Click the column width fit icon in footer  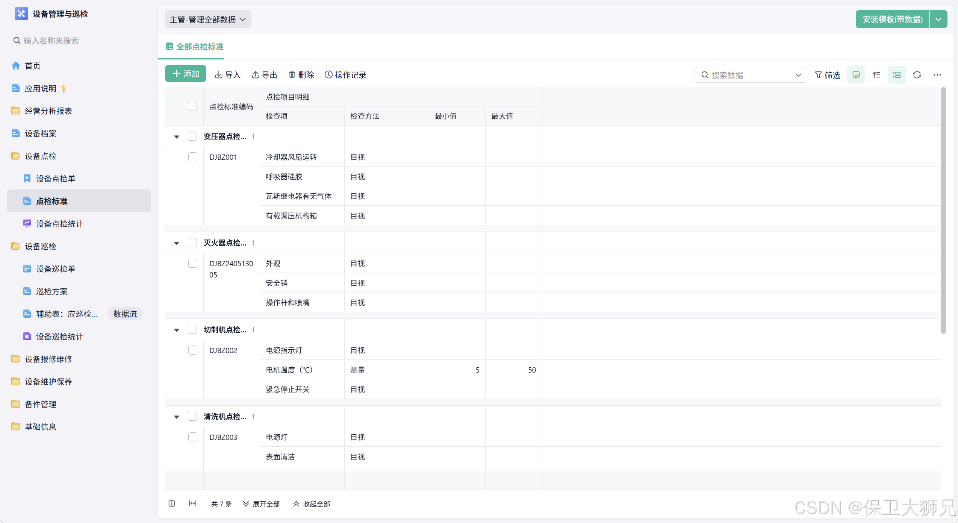193,503
